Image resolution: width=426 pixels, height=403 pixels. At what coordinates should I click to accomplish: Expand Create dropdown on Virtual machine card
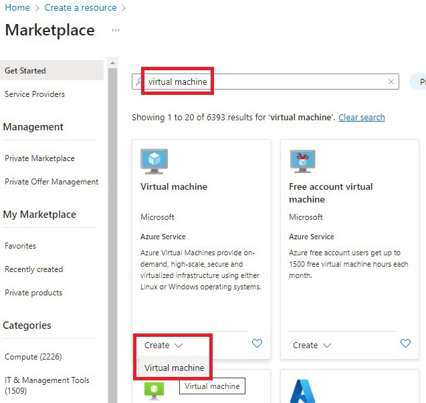(164, 345)
